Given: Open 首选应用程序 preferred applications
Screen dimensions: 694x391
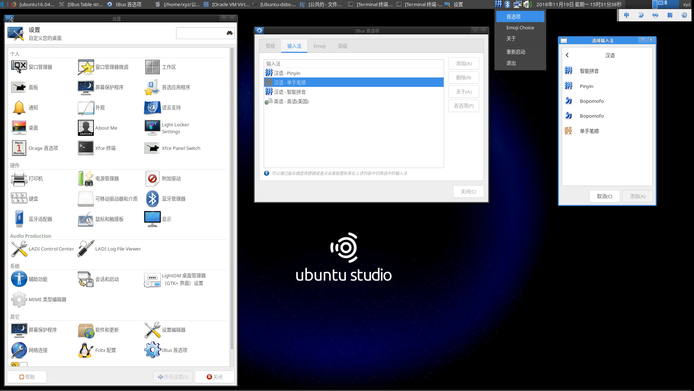Looking at the screenshot, I should pyautogui.click(x=167, y=87).
